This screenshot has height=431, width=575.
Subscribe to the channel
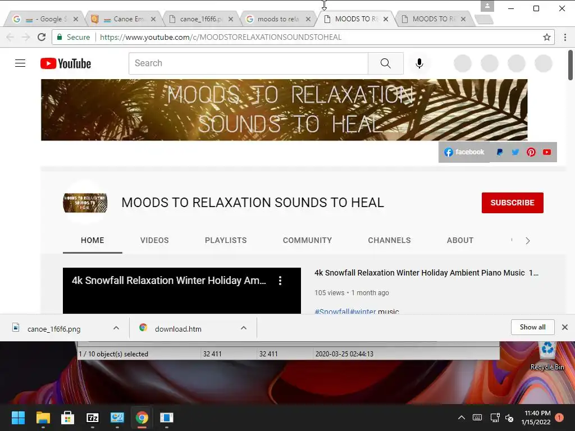coord(512,203)
